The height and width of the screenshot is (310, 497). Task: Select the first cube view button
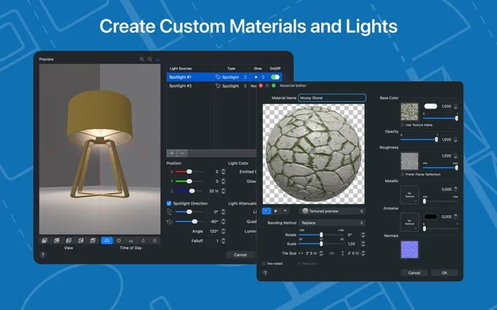pos(45,241)
